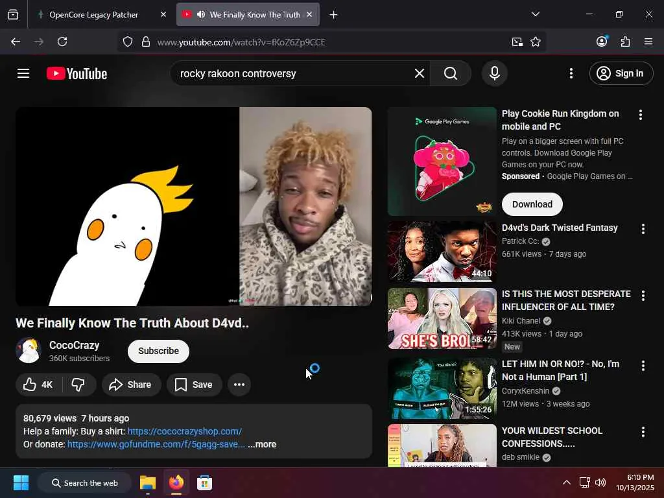Click Search the web taskbar box
664x498 pixels.
pyautogui.click(x=84, y=482)
